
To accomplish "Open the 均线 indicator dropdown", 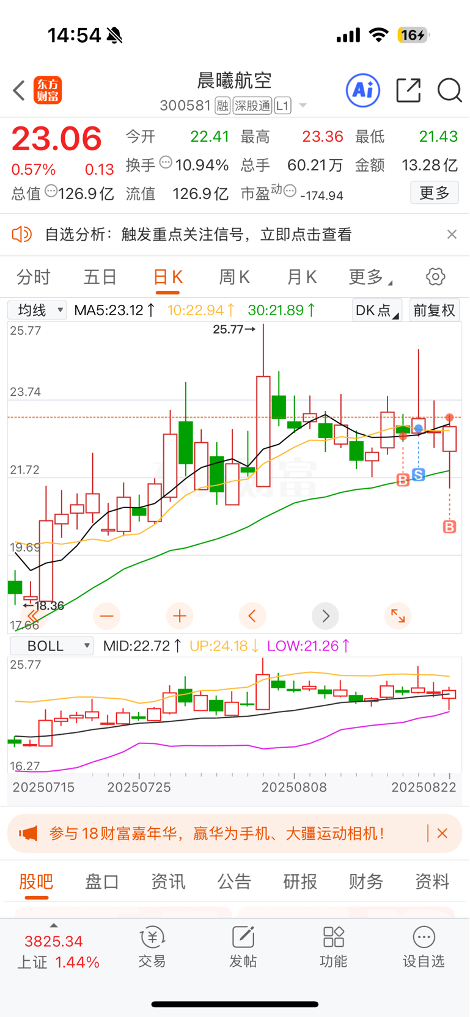I will (x=37, y=310).
